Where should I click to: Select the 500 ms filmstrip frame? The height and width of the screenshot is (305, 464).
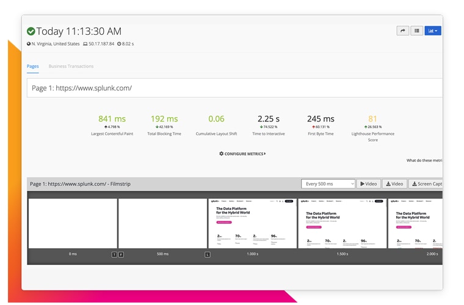[162, 223]
